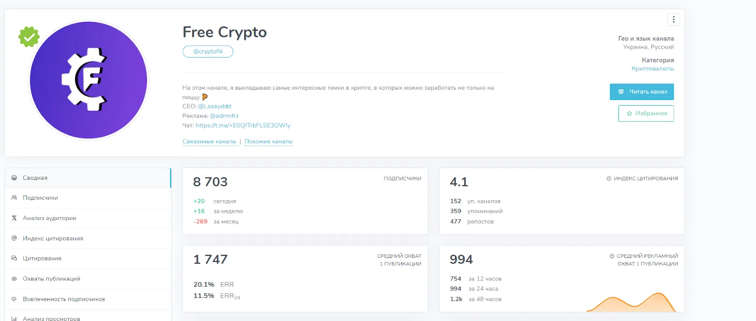Click the 994 за 24 часа row
This screenshot has width=756, height=321.
click(x=474, y=288)
